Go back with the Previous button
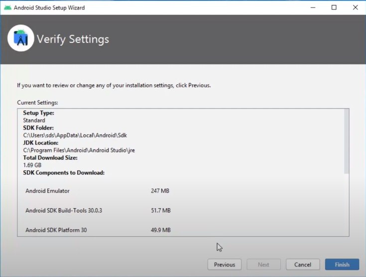This screenshot has height=277, width=366. (x=224, y=265)
